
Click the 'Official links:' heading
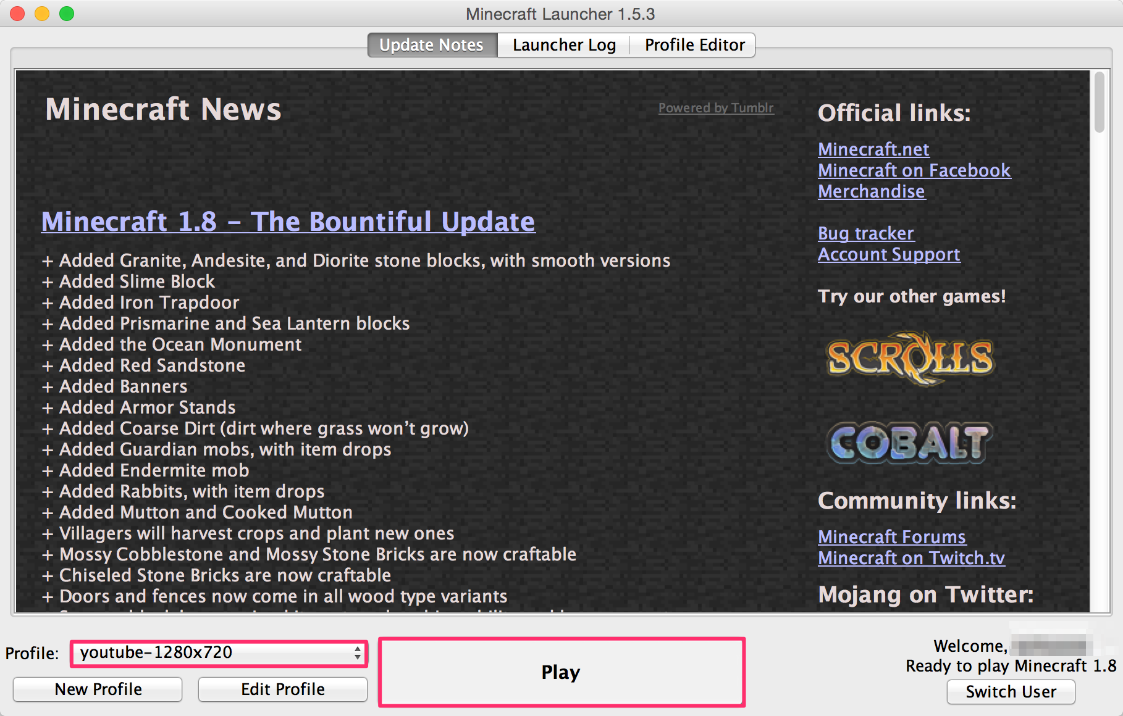(894, 113)
